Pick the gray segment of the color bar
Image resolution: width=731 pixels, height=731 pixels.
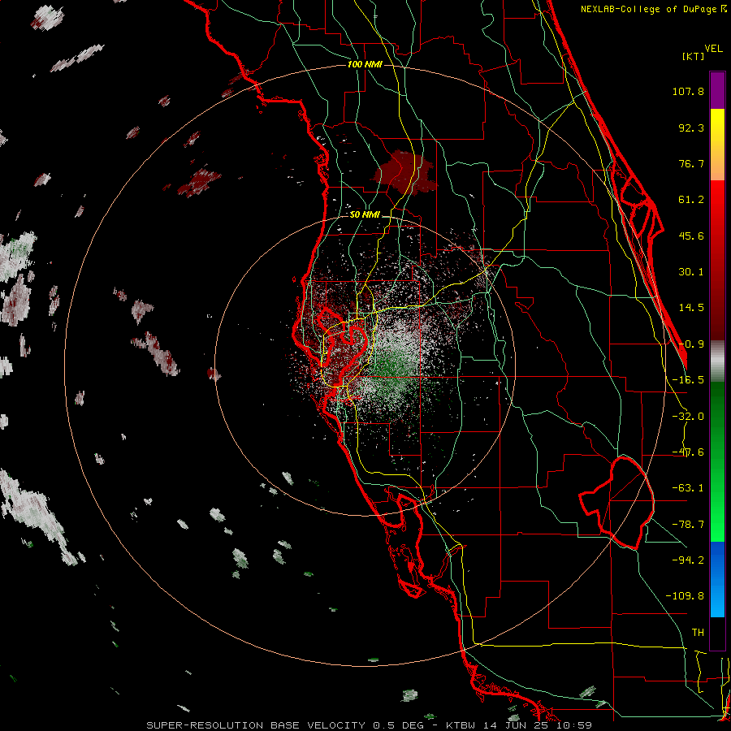click(717, 361)
